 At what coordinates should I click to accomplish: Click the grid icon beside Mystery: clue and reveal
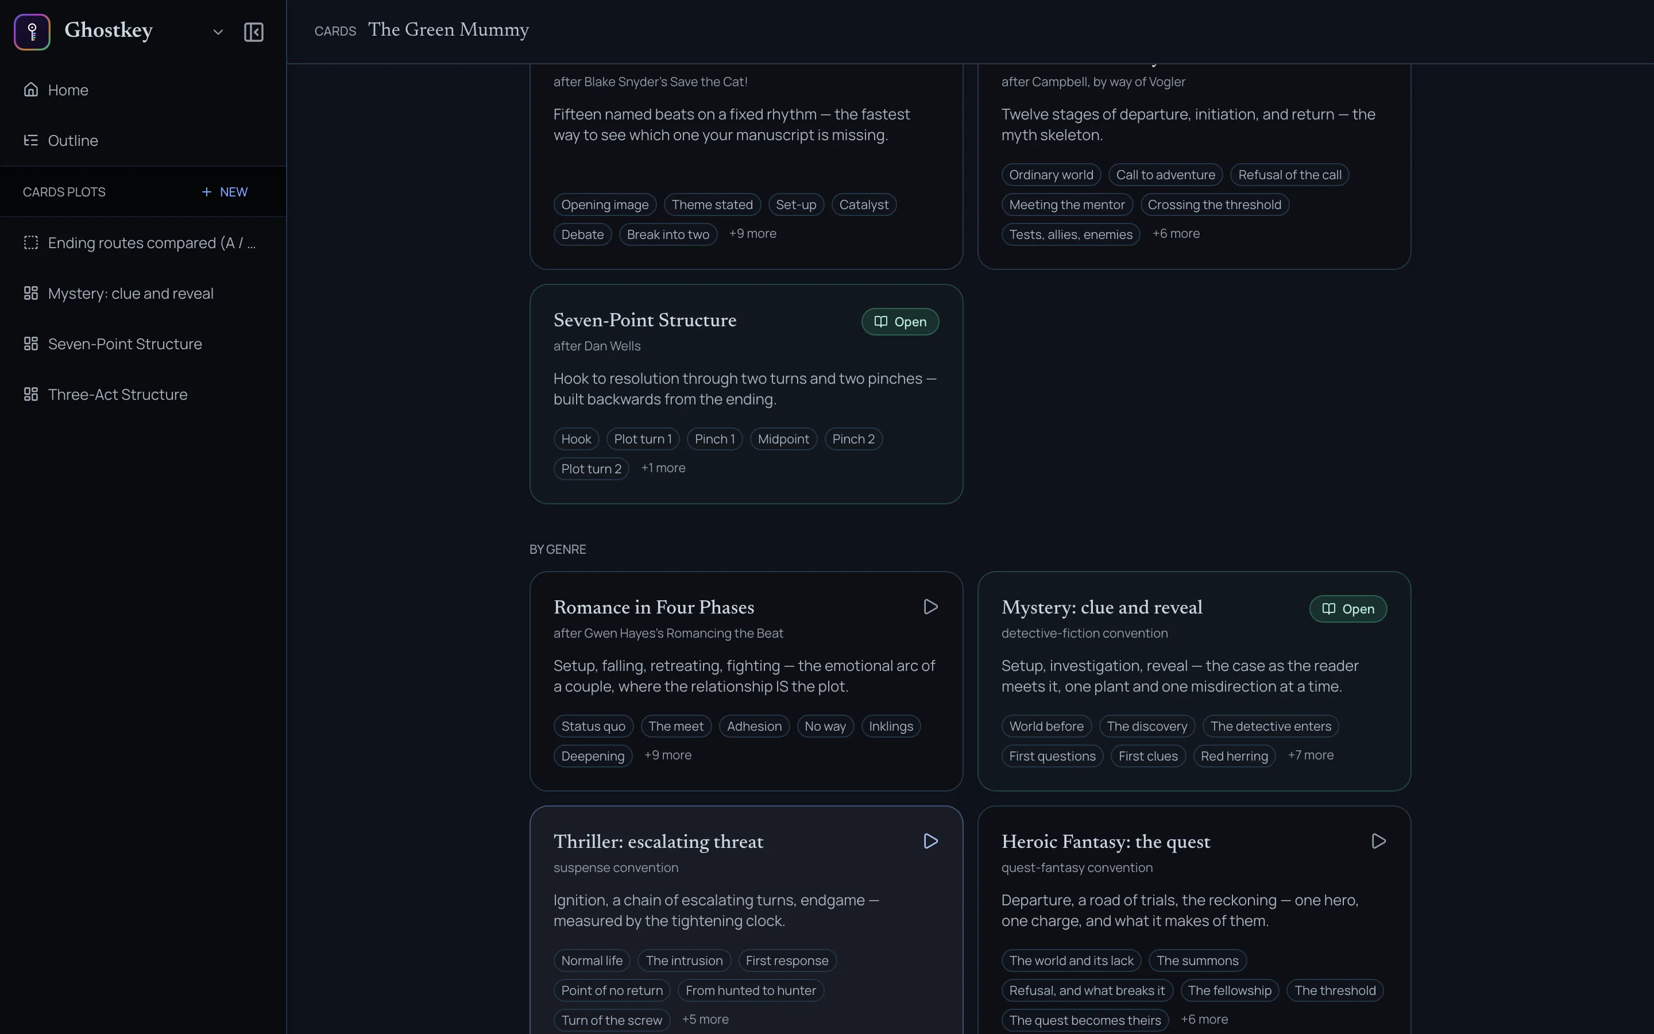tap(31, 294)
